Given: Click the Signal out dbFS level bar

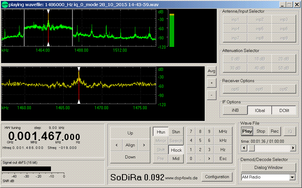Looking at the screenshot, I should click(26, 169).
